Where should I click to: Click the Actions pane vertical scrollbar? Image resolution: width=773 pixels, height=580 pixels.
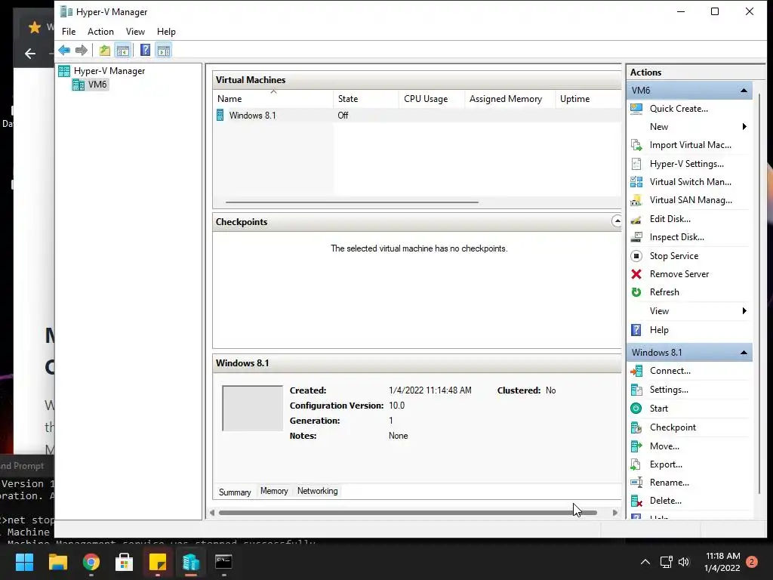click(x=759, y=294)
